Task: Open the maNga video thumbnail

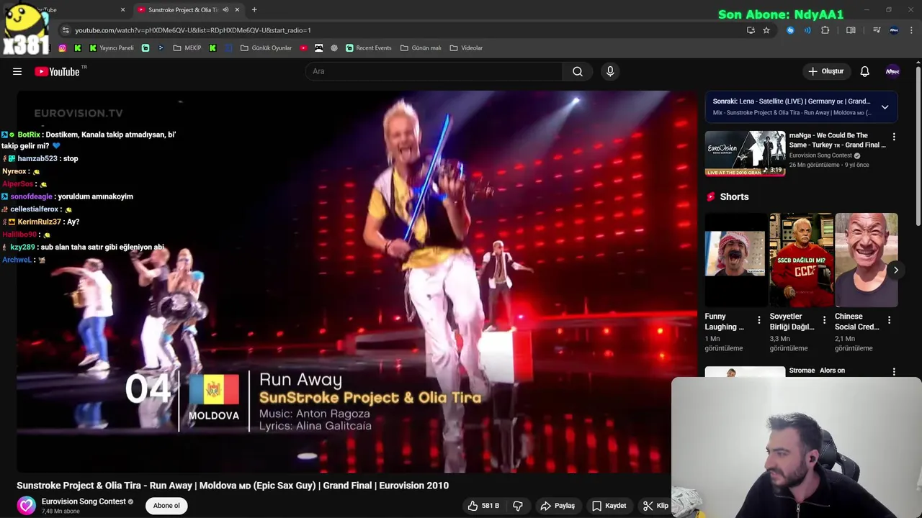Action: point(745,153)
